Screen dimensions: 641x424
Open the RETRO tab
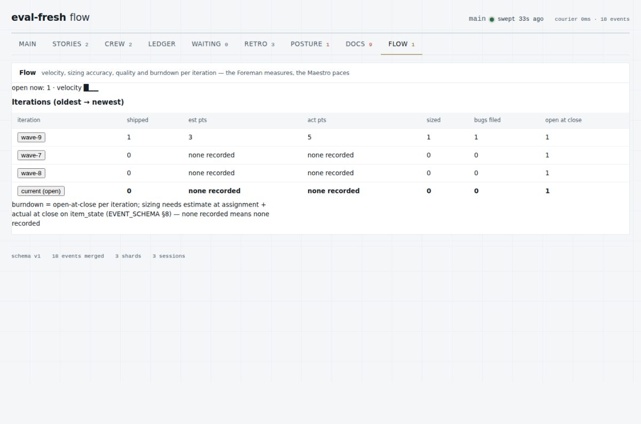coord(260,44)
